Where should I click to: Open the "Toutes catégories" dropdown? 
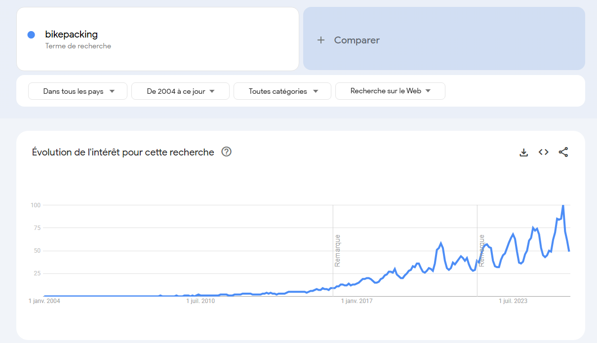282,91
